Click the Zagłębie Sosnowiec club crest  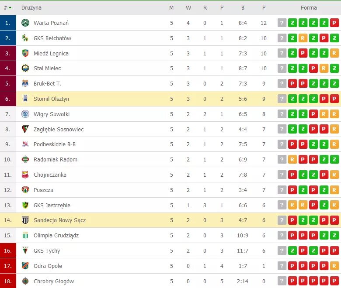[25, 129]
